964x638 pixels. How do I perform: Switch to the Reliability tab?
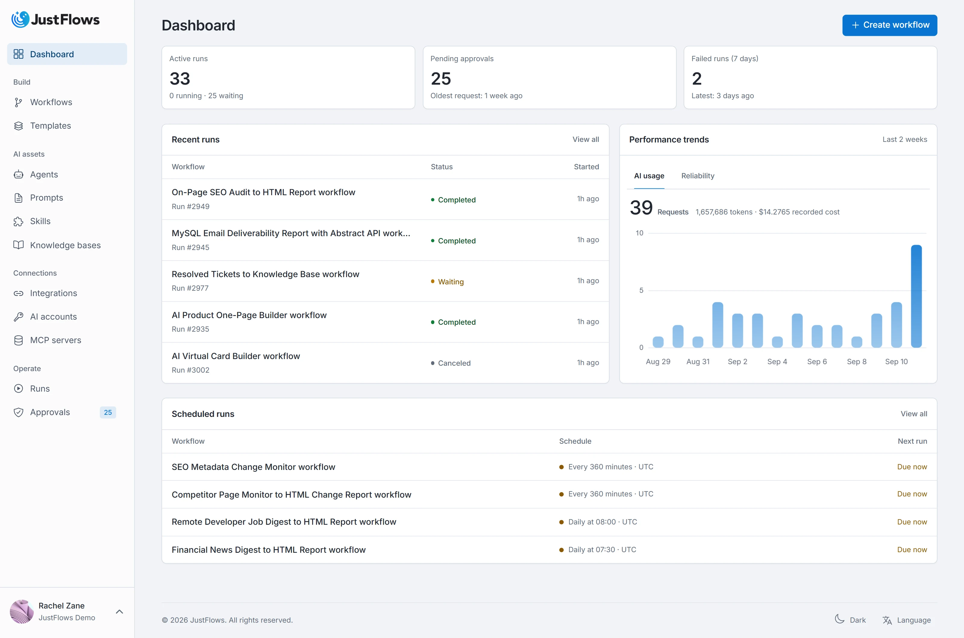click(x=697, y=176)
